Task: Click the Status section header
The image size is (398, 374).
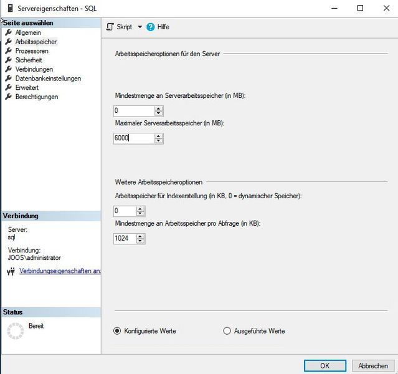Action: (x=51, y=312)
